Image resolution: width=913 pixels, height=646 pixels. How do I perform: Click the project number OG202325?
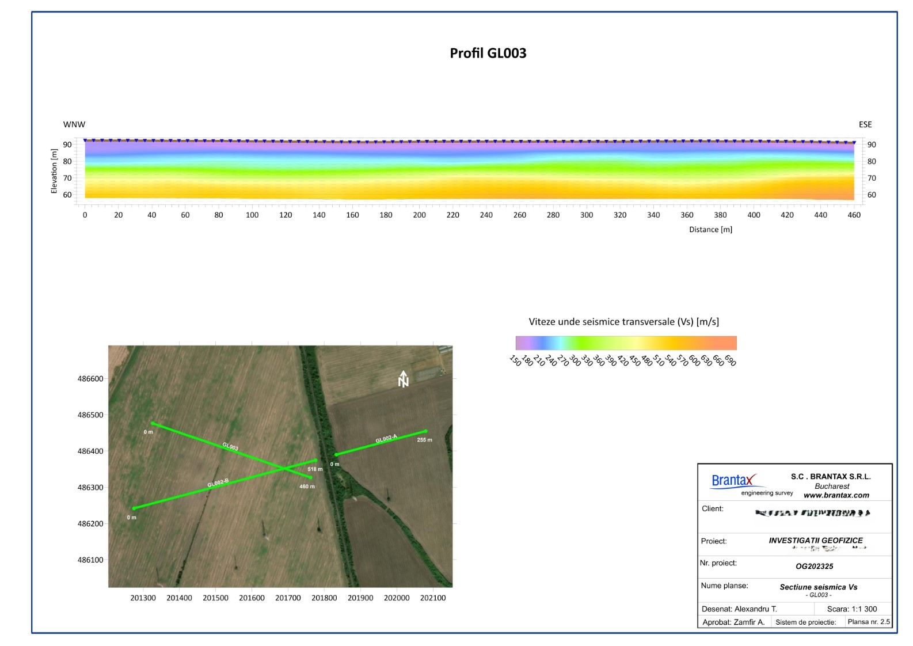(814, 567)
